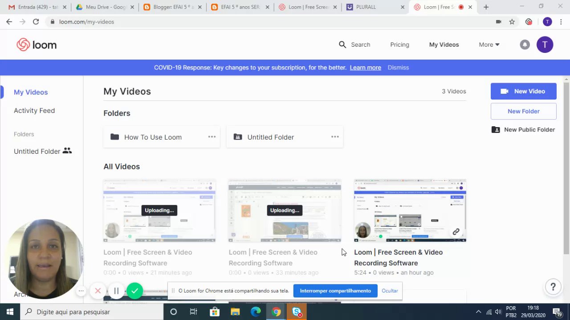Open the Untitled Folder card
The width and height of the screenshot is (570, 320).
click(285, 137)
